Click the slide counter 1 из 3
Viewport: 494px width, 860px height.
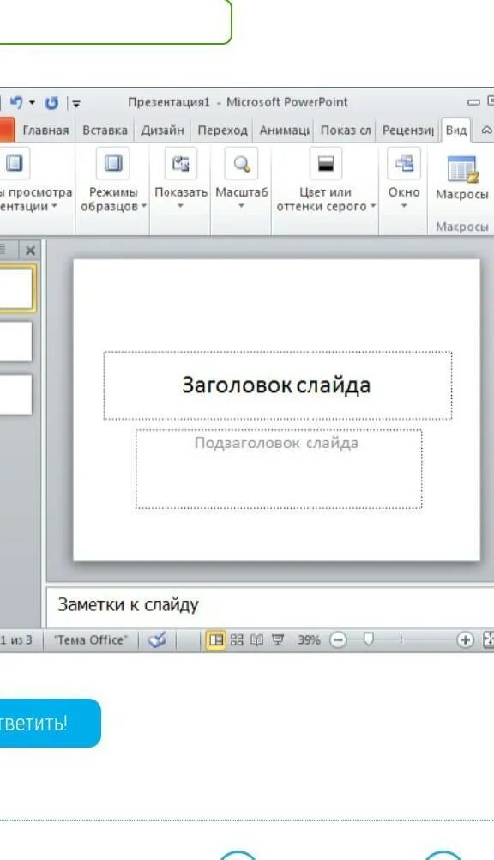[x=16, y=640]
